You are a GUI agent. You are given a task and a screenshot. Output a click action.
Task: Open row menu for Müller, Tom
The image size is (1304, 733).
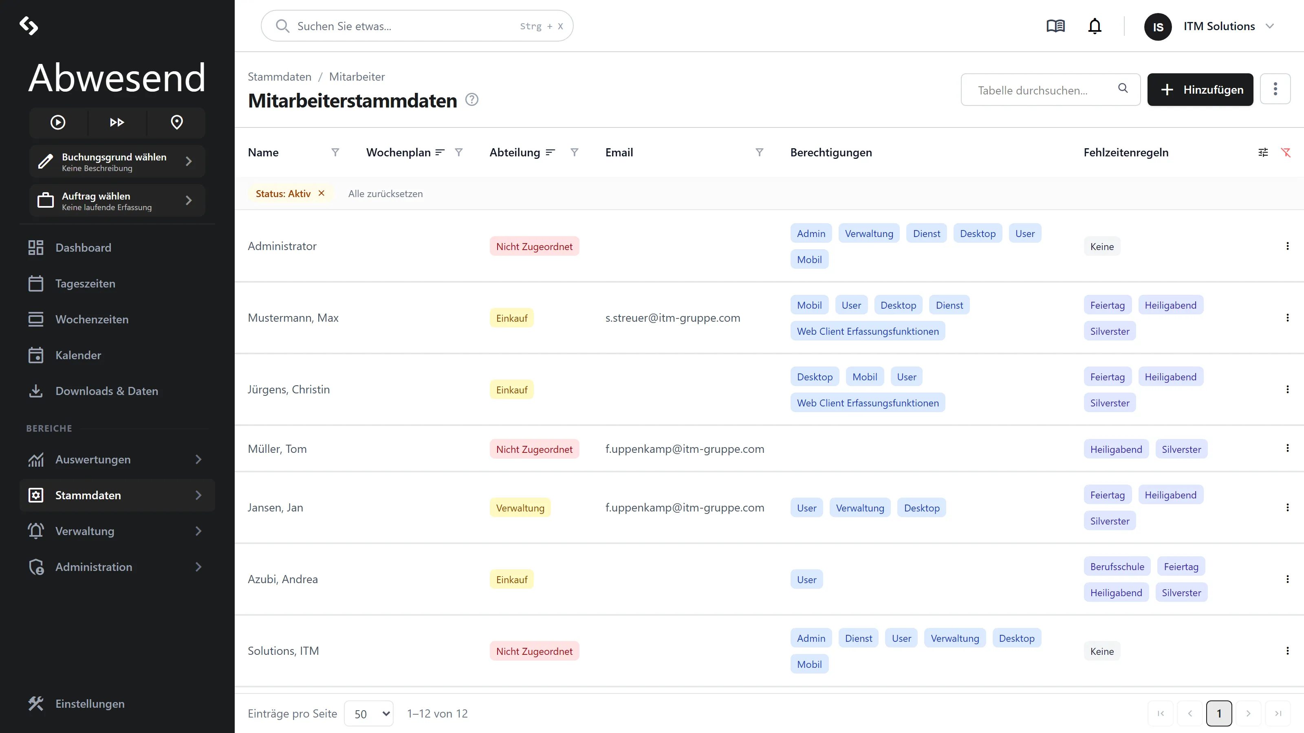(1287, 448)
